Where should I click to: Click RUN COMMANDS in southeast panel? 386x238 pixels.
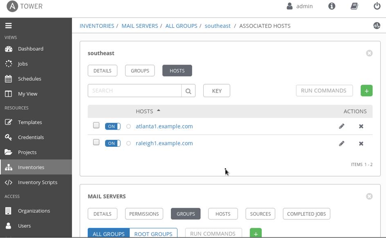coord(324,90)
